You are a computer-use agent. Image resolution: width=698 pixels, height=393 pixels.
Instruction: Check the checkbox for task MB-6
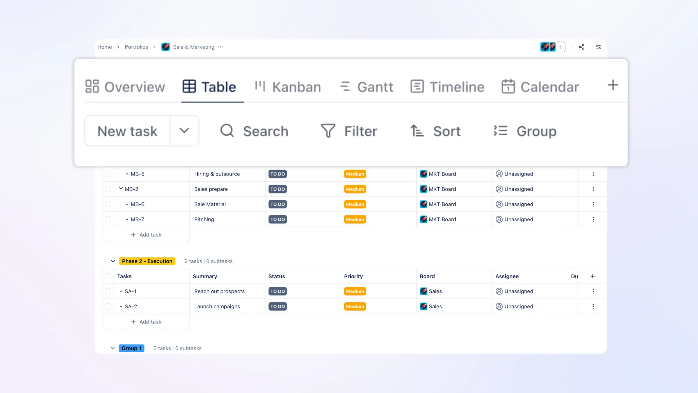108,204
